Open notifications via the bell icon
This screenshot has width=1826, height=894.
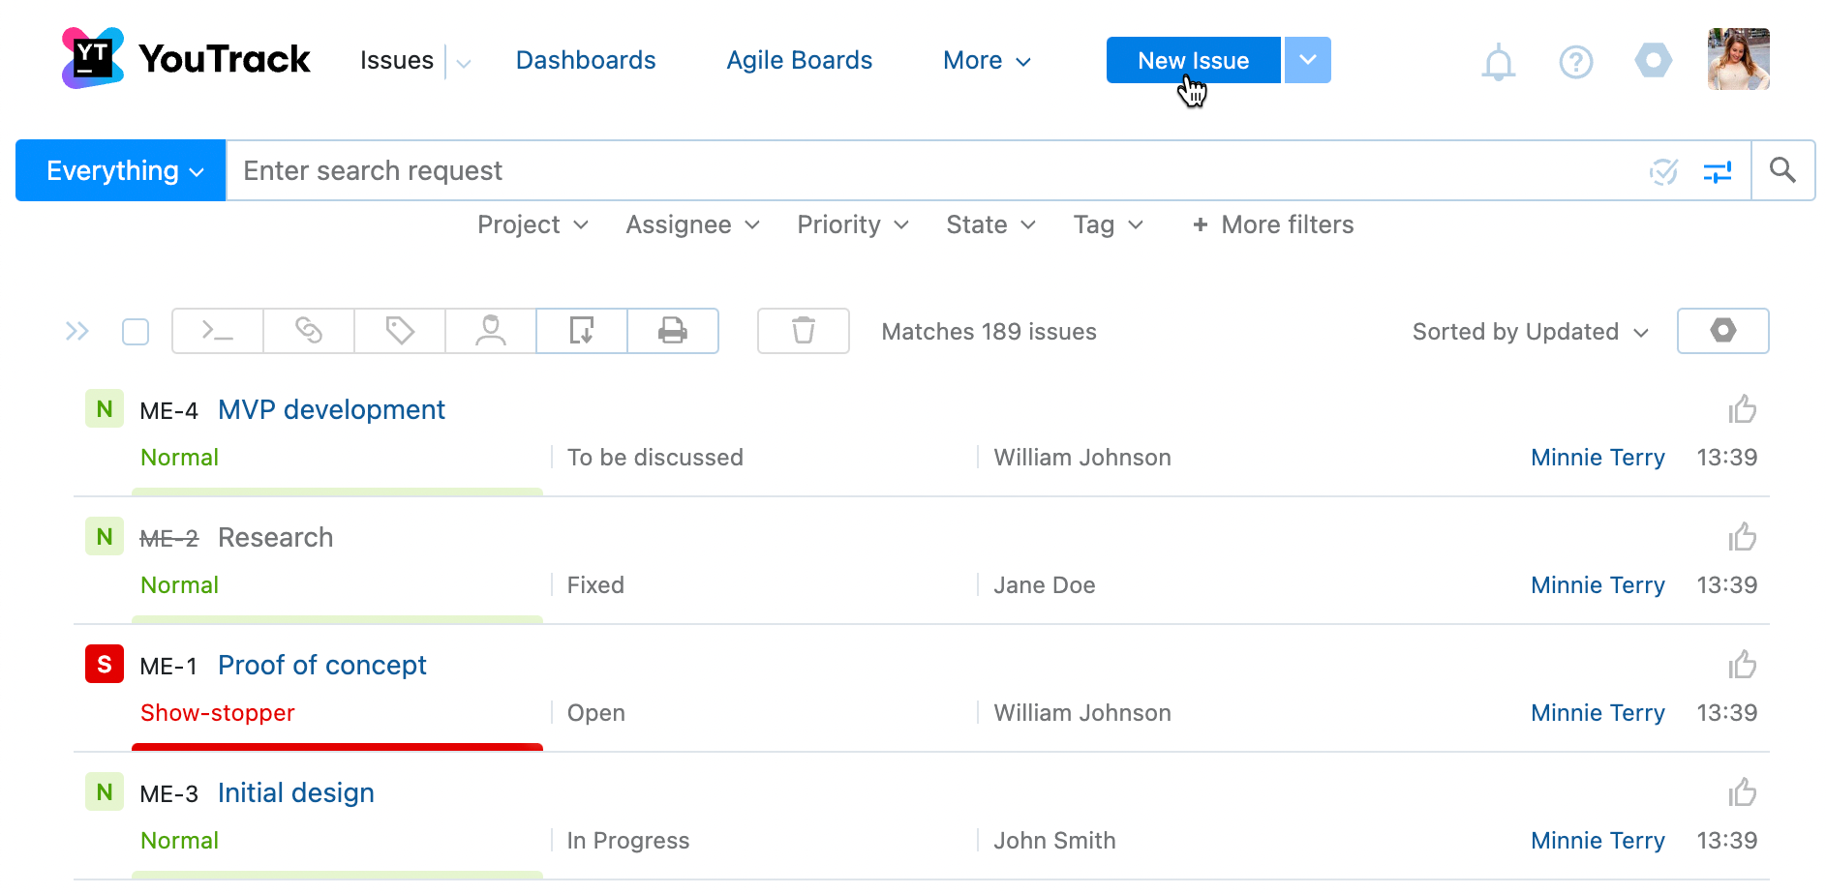[x=1498, y=62]
